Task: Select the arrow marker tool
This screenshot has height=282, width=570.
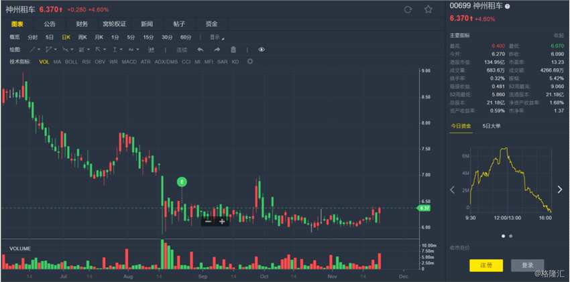Action: pyautogui.click(x=98, y=50)
